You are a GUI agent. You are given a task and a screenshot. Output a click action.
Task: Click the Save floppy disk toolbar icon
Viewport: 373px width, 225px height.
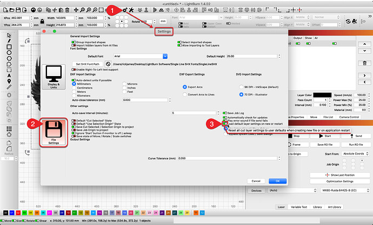[18, 10]
